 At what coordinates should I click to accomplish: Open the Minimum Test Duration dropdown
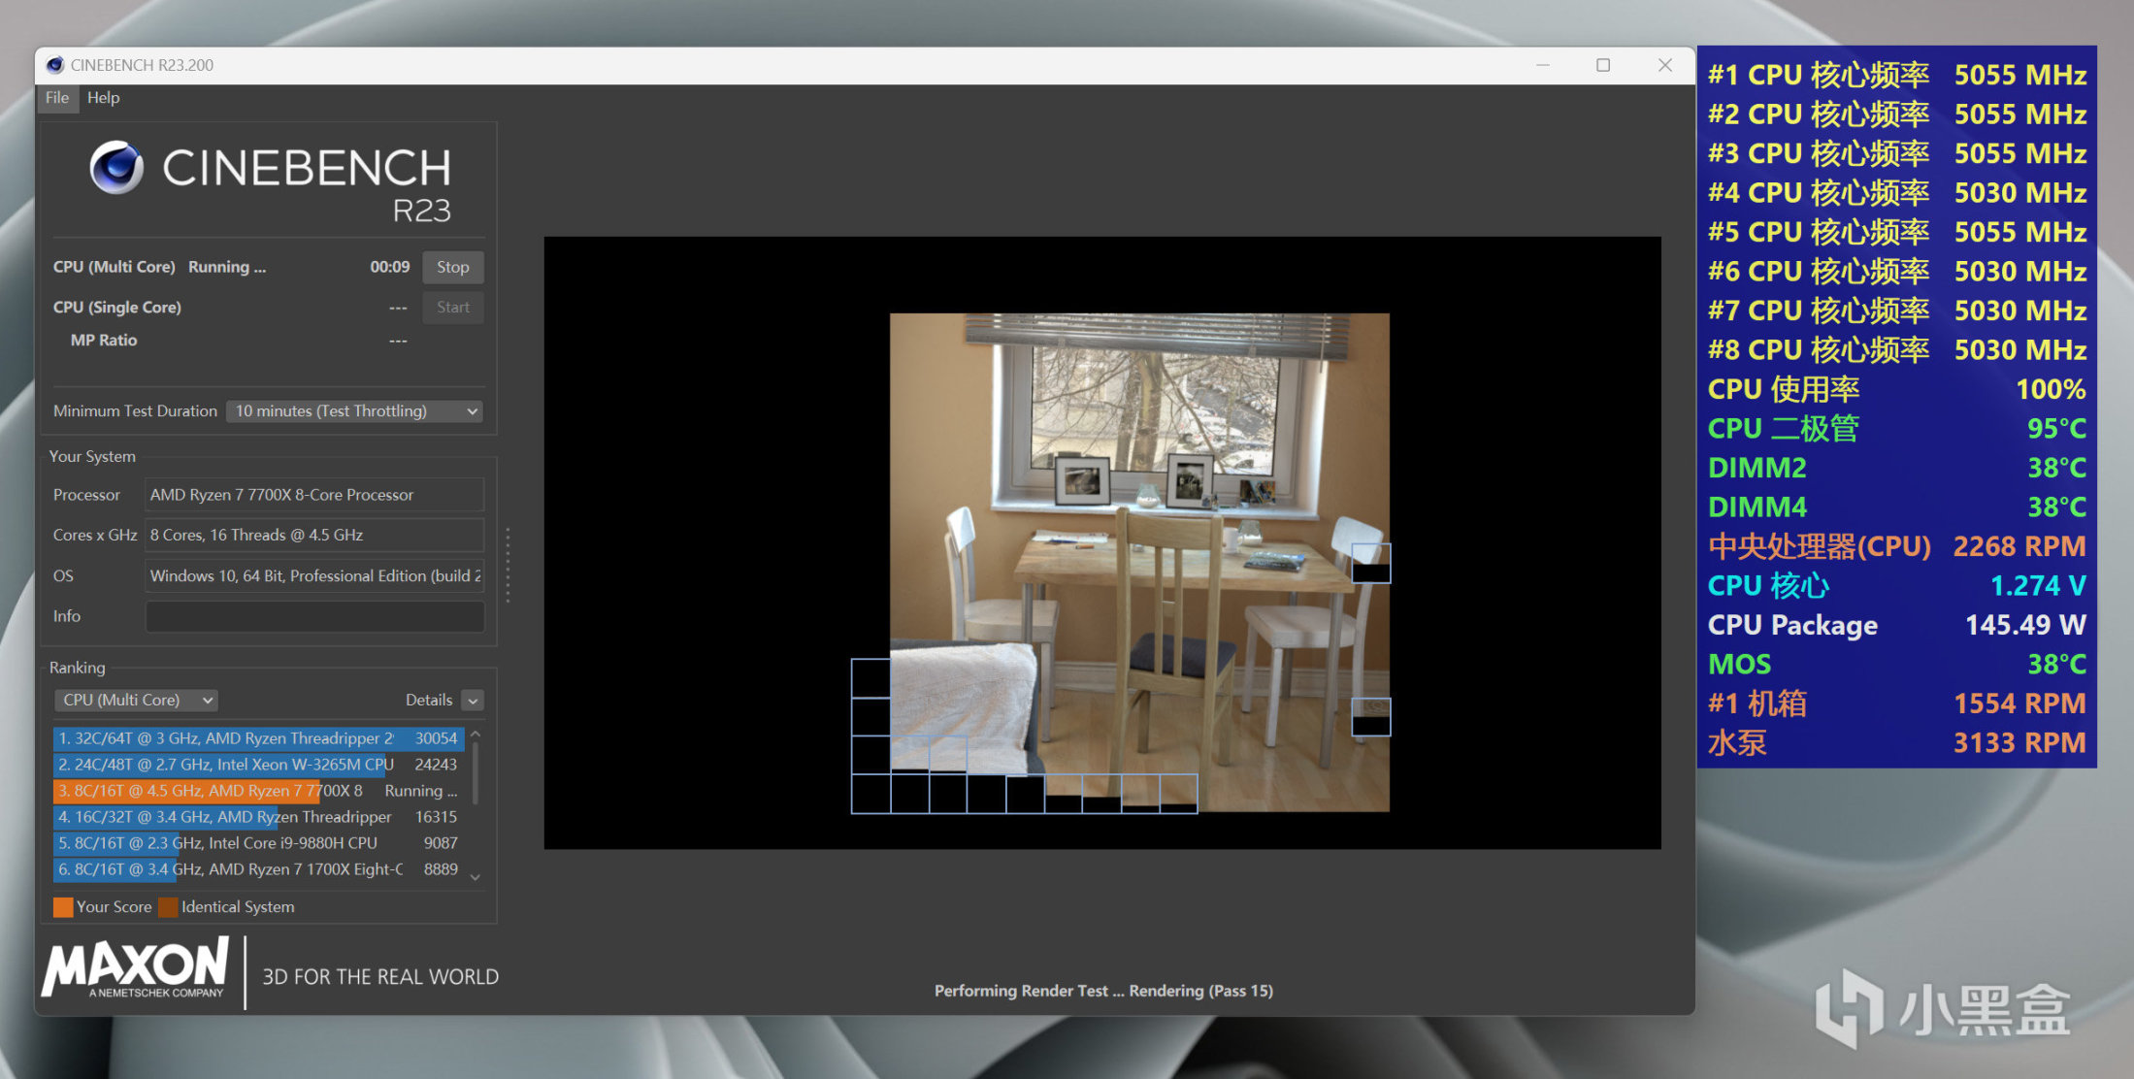click(354, 411)
